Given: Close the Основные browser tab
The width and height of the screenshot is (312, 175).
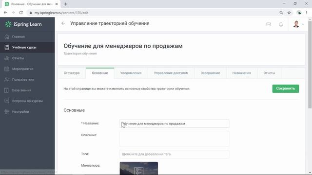Looking at the screenshot, I should coord(57,4).
